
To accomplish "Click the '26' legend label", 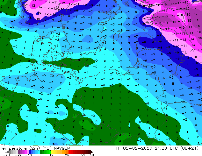I will coord(67,155).
